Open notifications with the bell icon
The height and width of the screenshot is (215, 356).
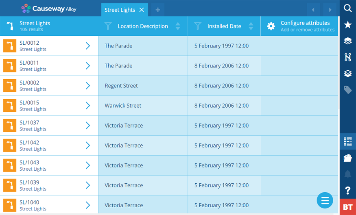click(347, 174)
